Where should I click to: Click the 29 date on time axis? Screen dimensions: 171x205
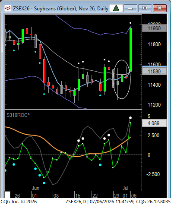(117, 196)
